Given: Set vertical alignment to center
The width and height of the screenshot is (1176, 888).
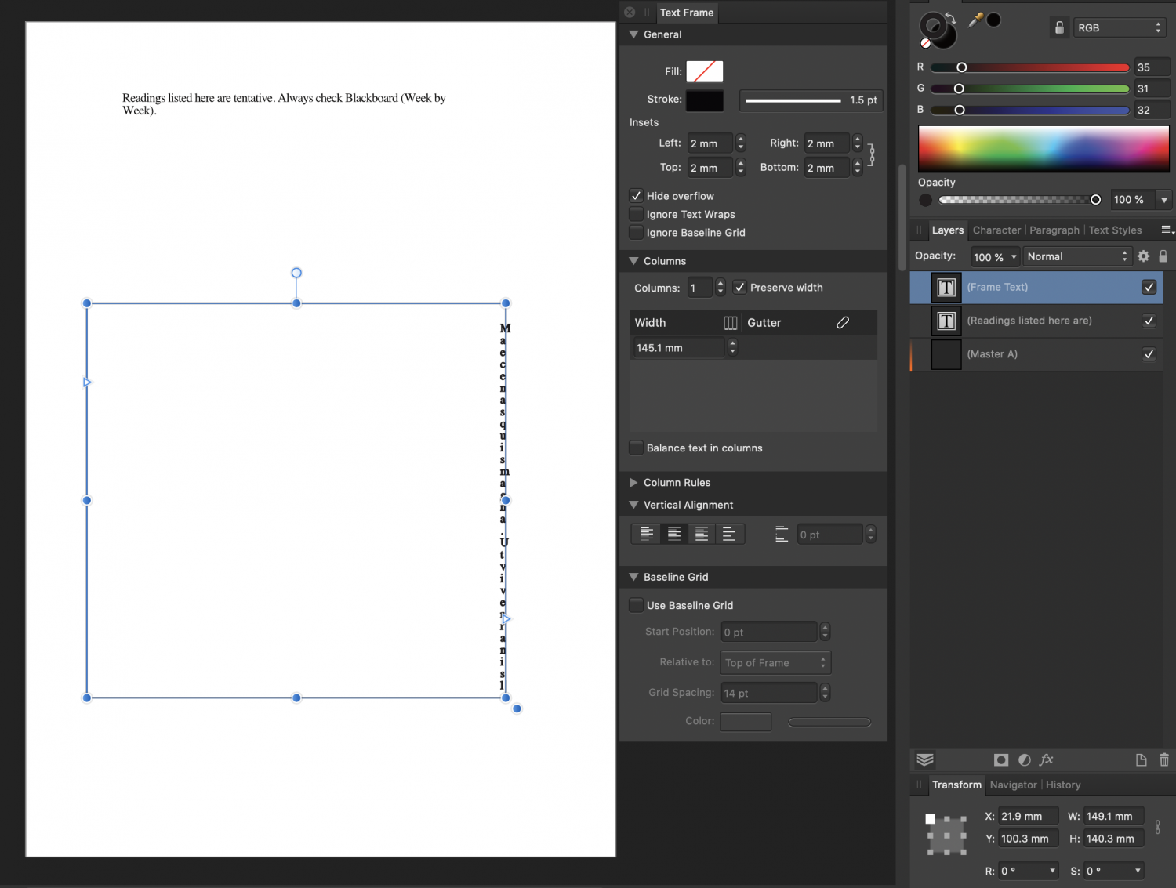Looking at the screenshot, I should pyautogui.click(x=673, y=535).
